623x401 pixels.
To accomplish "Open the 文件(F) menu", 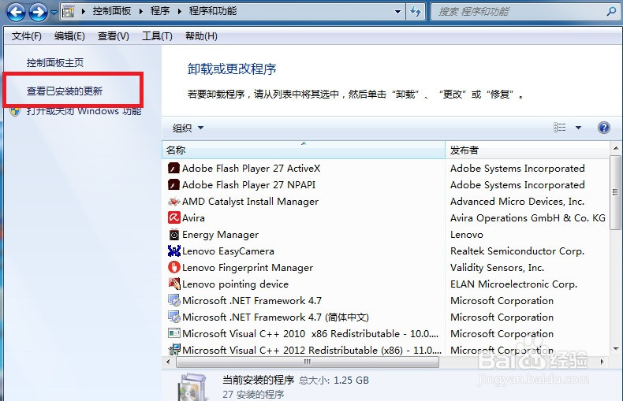I will [27, 36].
